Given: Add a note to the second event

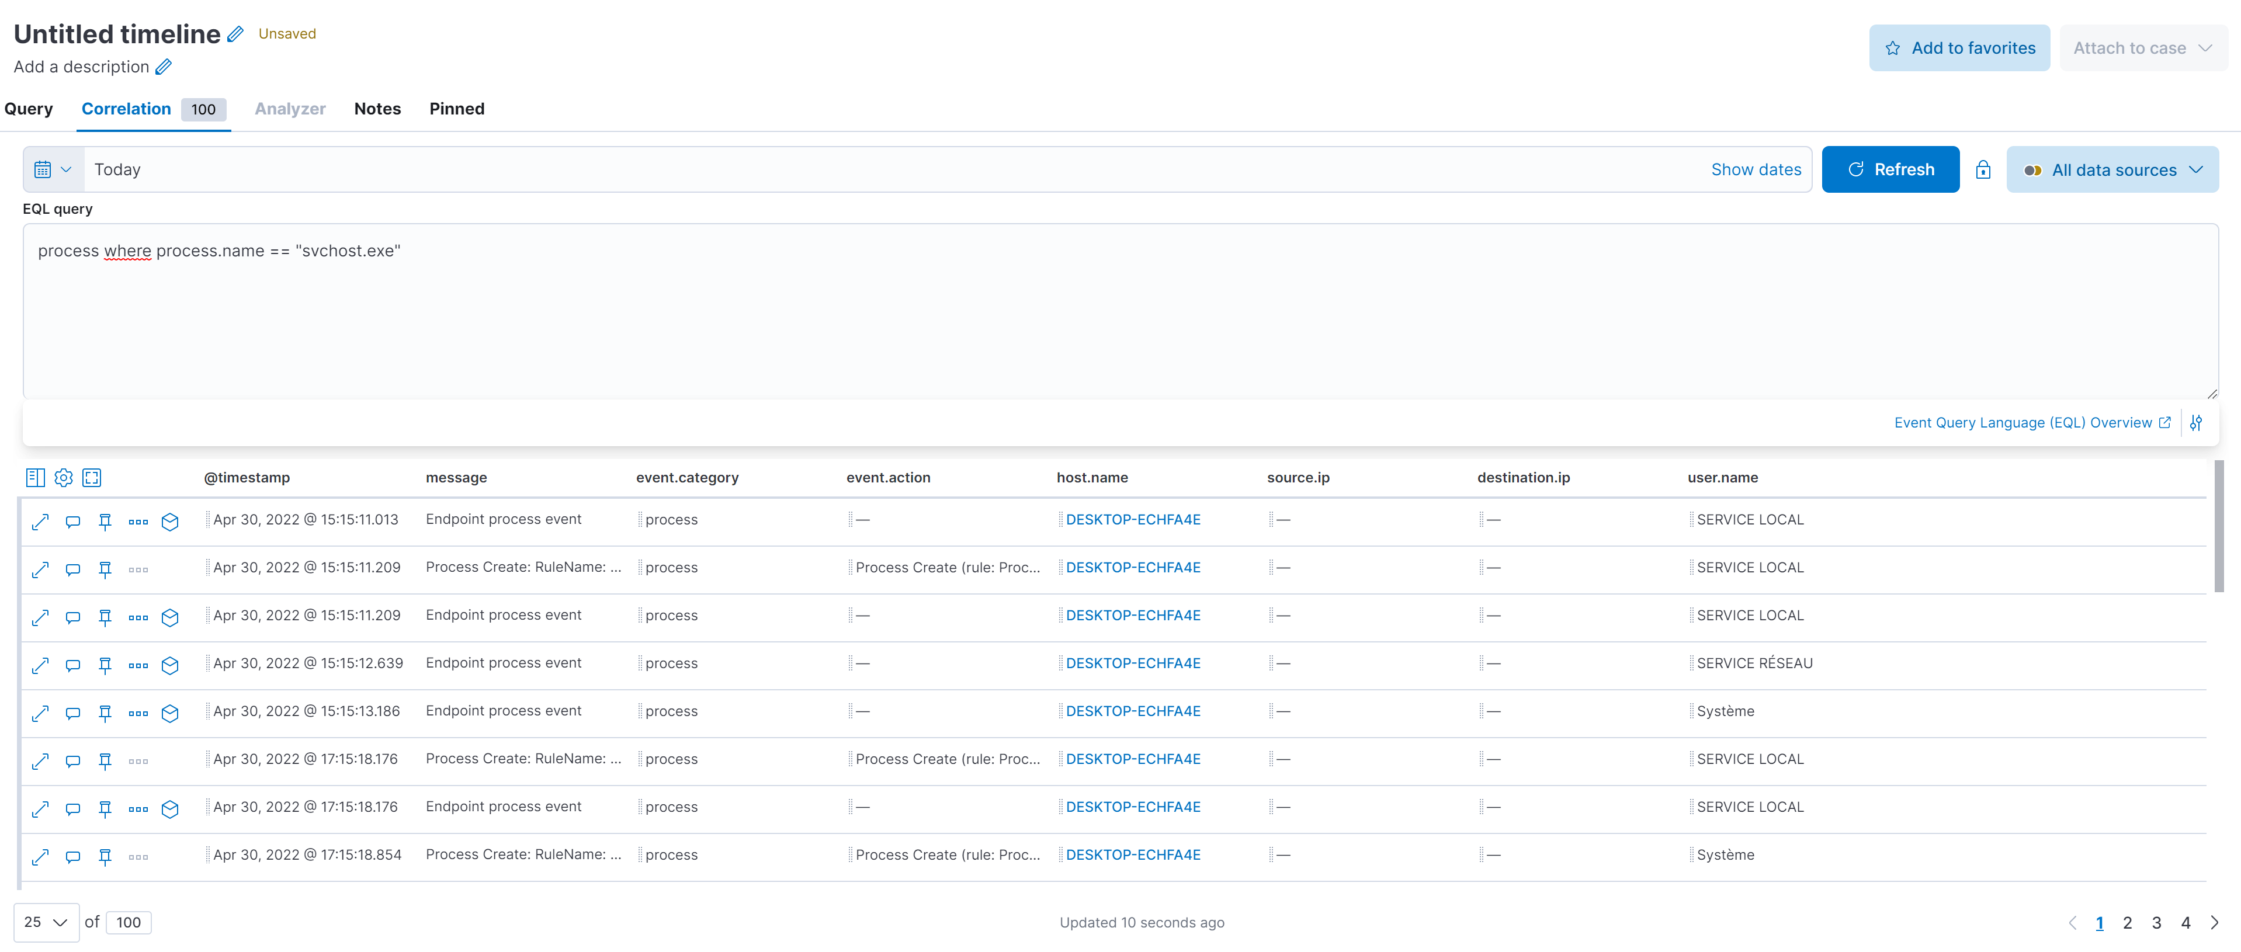Looking at the screenshot, I should point(73,569).
